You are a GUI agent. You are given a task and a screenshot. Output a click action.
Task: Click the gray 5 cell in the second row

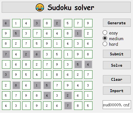click(16, 33)
